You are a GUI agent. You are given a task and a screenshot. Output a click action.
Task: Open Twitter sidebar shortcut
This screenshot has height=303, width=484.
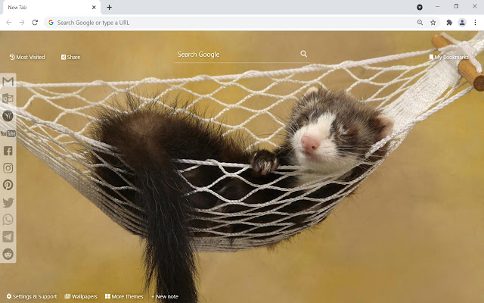coord(8,202)
